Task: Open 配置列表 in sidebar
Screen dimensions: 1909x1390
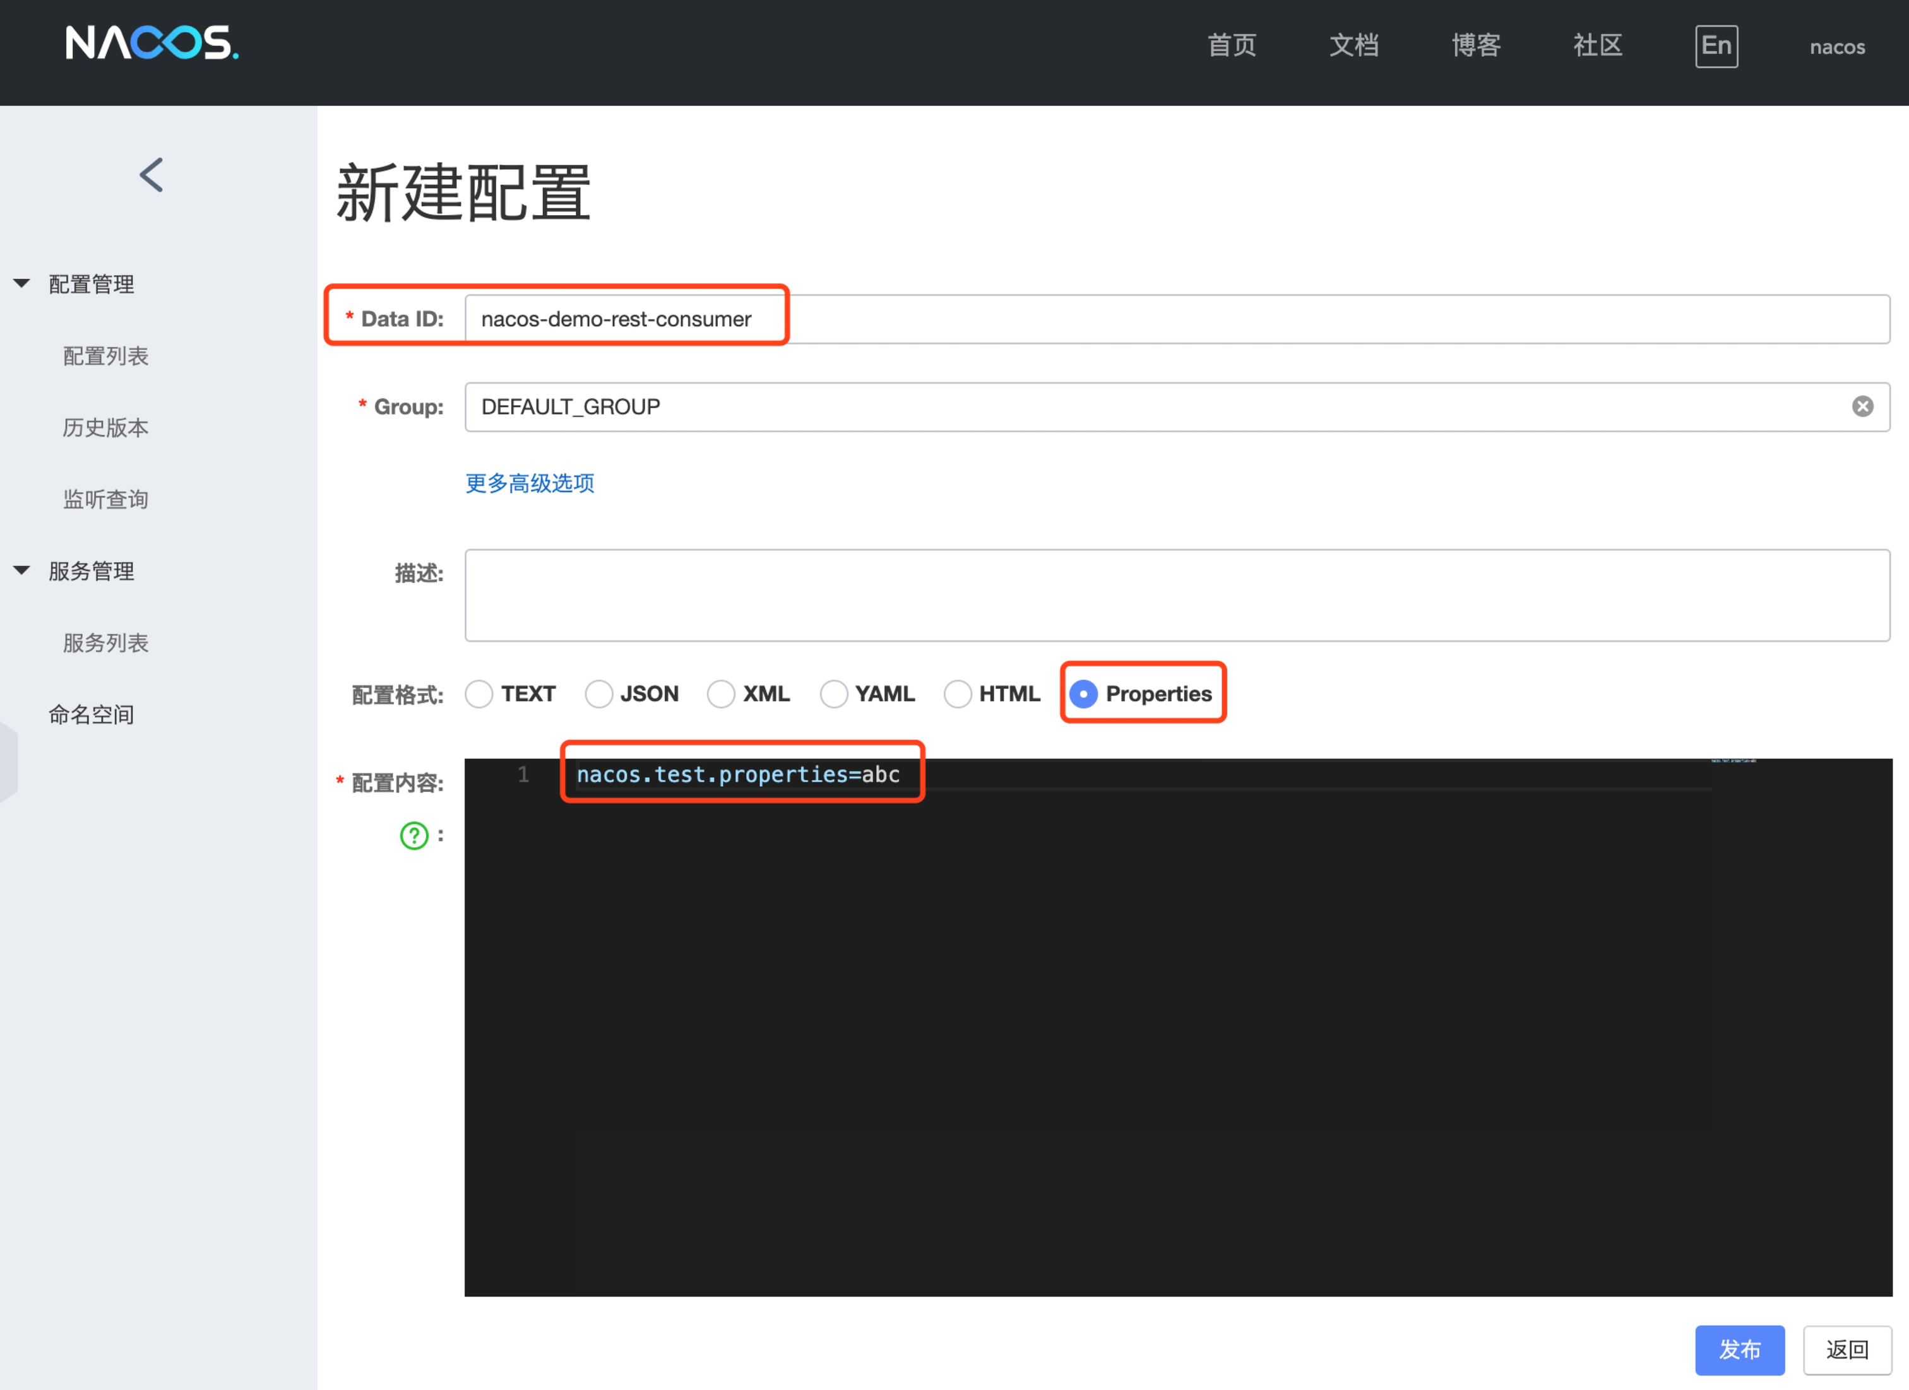Action: [105, 356]
